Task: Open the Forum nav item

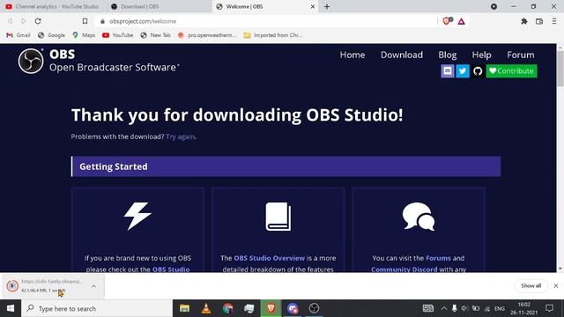Action: tap(521, 55)
